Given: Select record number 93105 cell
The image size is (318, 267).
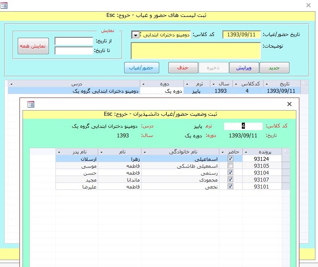Looking at the screenshot, I should click(262, 166).
